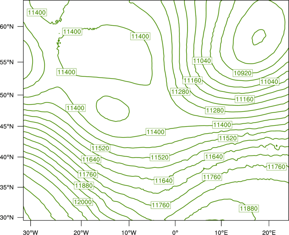Select the 11880 label just above 12000
Viewport: 289px width, 235px height.
(84, 185)
